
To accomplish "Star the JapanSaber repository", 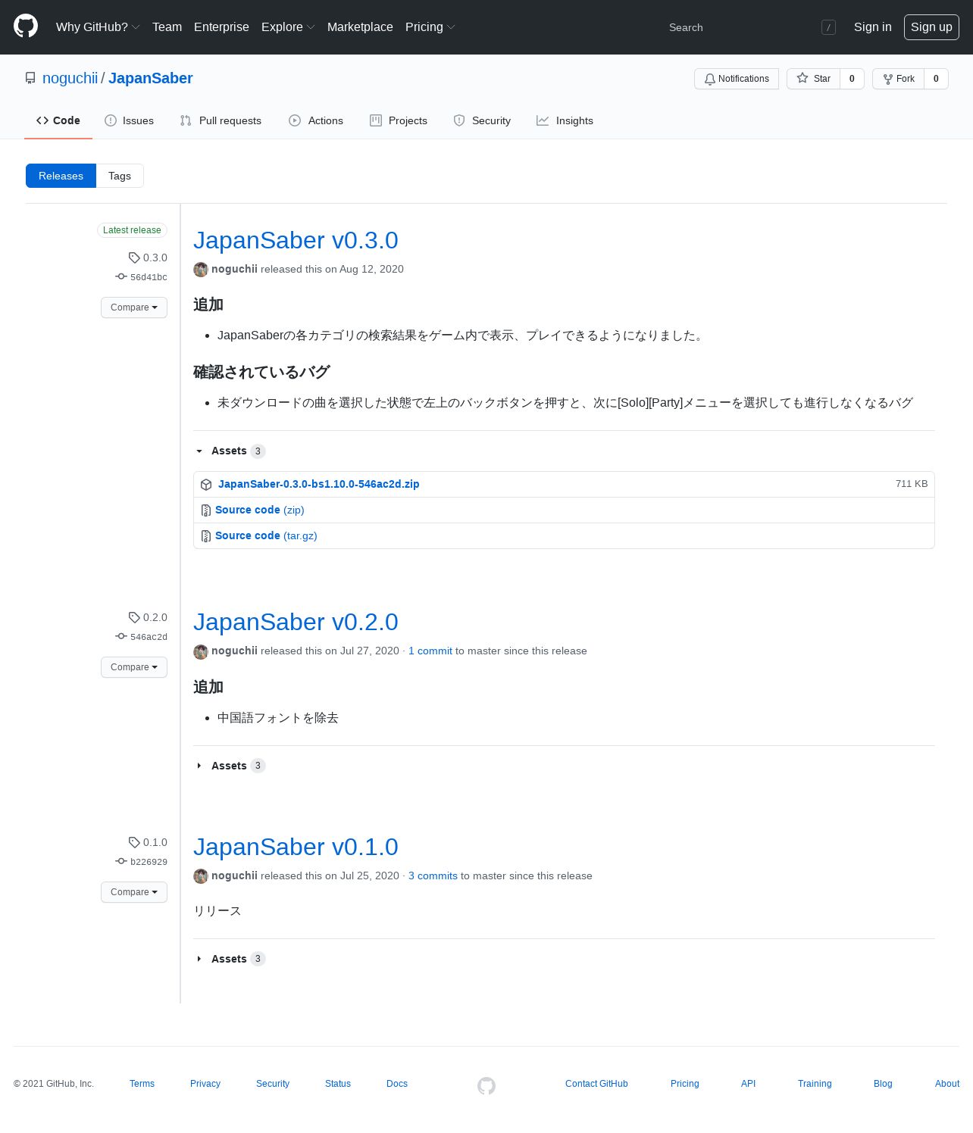I will tap(813, 79).
